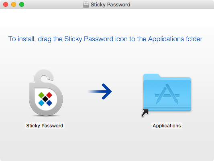
Task: Minimize the window with the yellow button
Action: [14, 4]
